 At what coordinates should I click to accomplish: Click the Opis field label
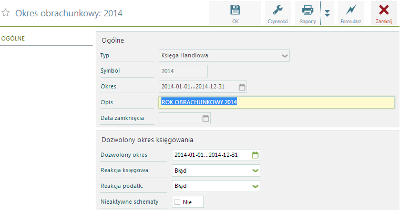coord(107,102)
